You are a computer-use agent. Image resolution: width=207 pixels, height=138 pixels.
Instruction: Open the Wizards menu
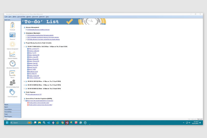click(29, 17)
